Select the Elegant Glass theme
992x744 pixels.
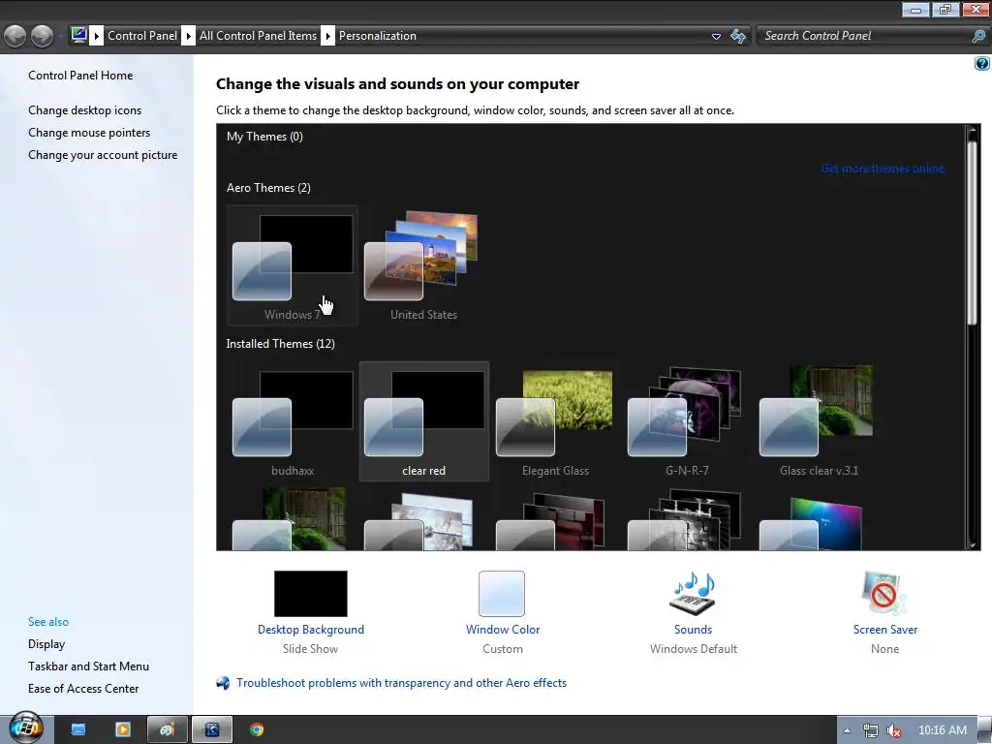coord(555,421)
